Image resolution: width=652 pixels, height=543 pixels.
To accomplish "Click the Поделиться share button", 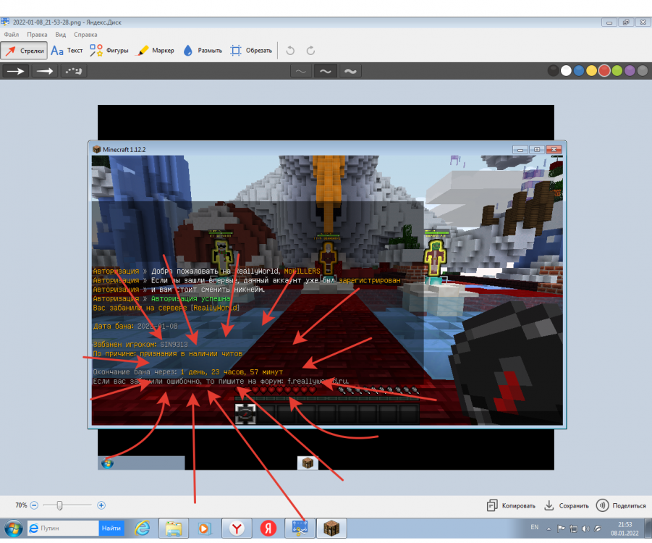I will (621, 505).
